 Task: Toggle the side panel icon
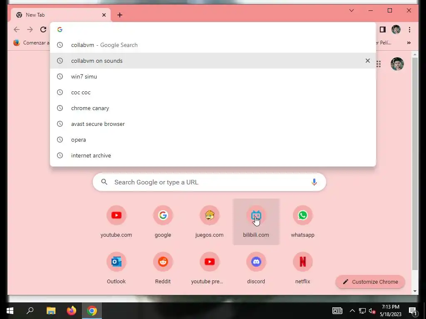coord(383,29)
